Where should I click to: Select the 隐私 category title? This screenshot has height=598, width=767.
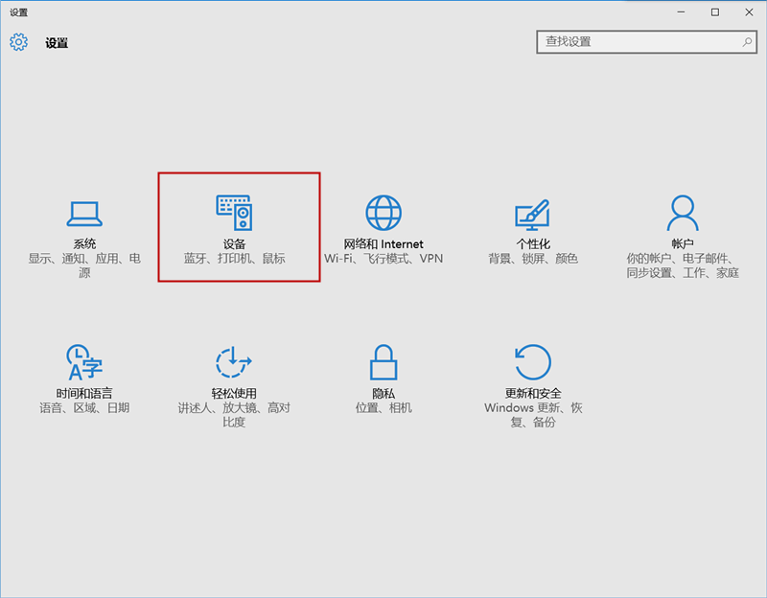point(383,393)
